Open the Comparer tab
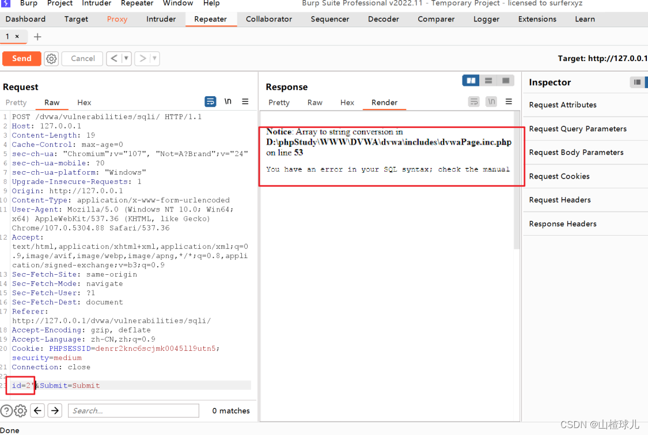The width and height of the screenshot is (648, 435). (436, 19)
